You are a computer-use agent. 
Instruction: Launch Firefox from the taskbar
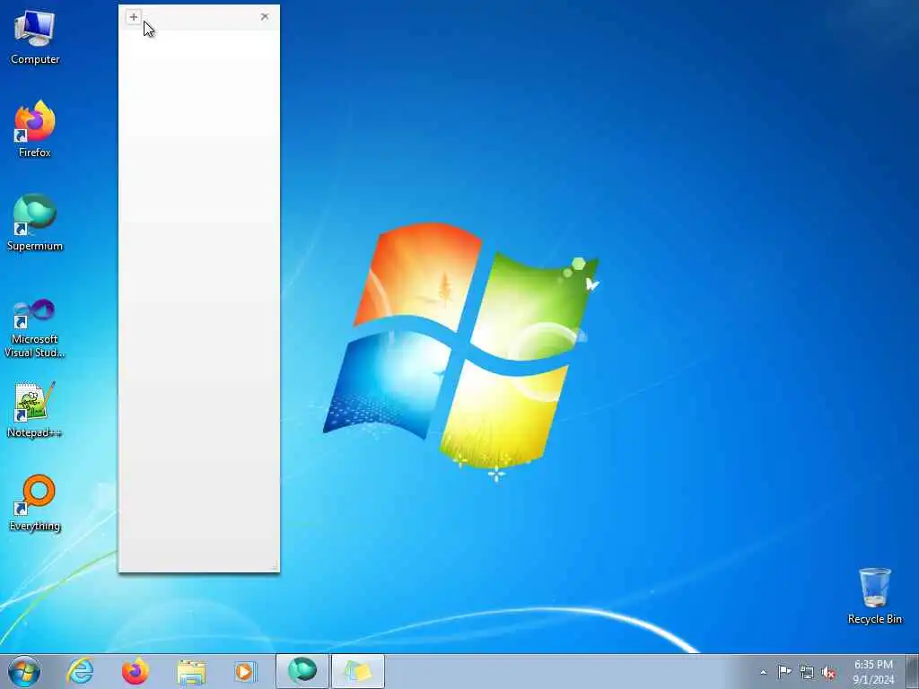point(135,671)
